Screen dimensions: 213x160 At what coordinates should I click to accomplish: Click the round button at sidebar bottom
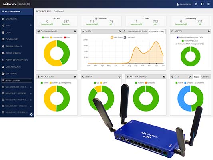click(x=31, y=114)
